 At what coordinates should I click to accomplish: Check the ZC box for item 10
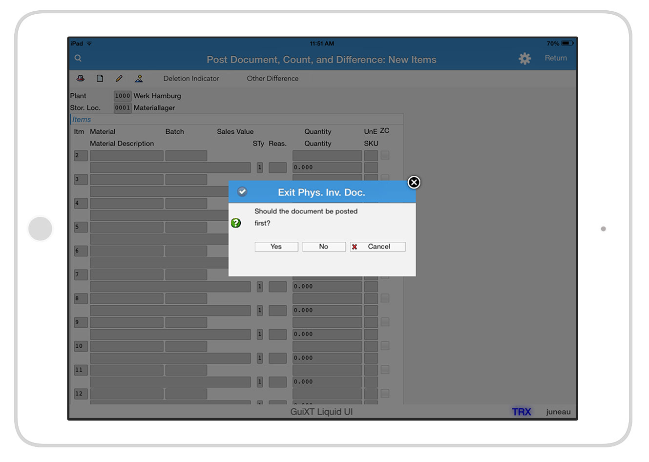pos(385,346)
